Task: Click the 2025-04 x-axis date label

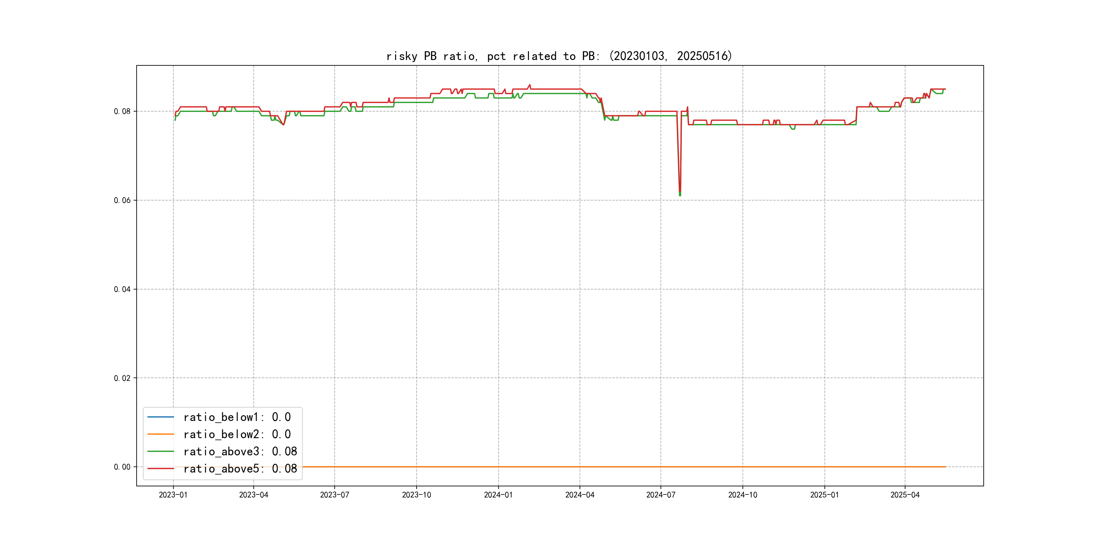Action: 905,495
